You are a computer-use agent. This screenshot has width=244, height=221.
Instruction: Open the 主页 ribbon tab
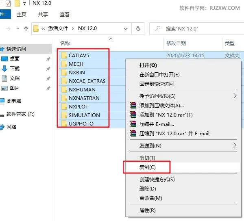click(22, 15)
